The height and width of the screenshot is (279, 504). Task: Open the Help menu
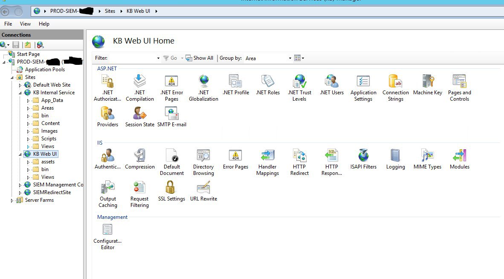coord(44,24)
